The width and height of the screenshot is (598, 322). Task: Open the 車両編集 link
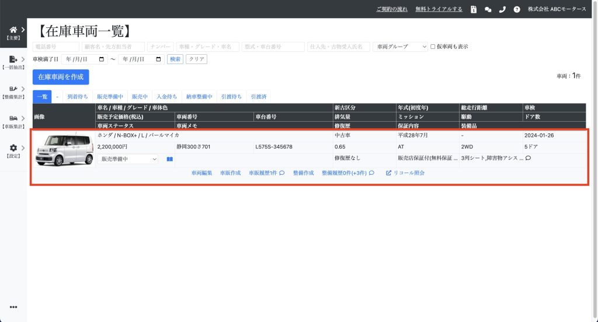pyautogui.click(x=201, y=172)
